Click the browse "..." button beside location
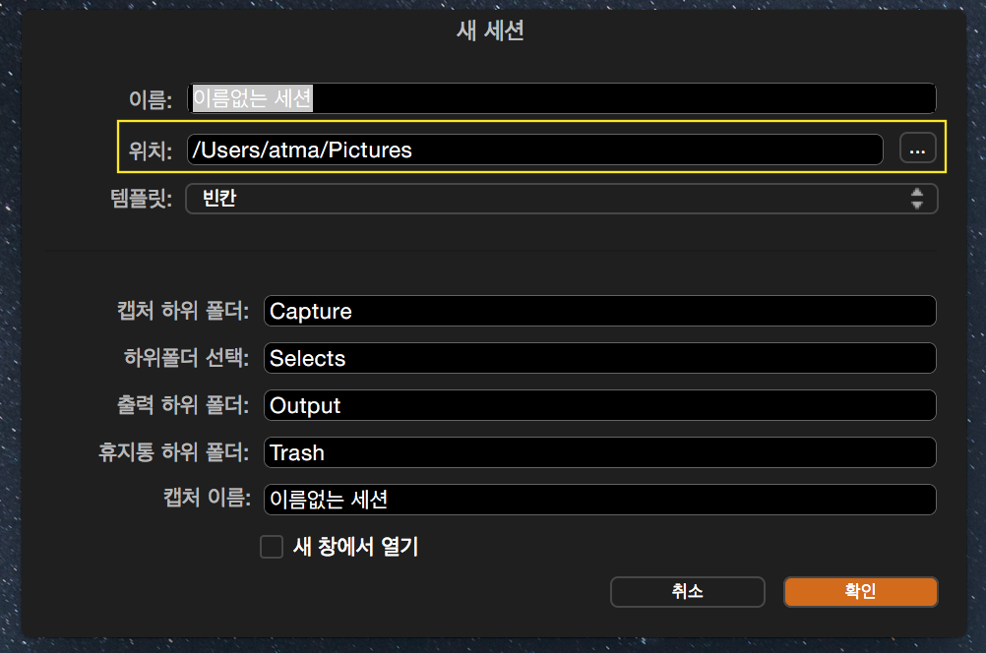986x653 pixels. point(917,149)
